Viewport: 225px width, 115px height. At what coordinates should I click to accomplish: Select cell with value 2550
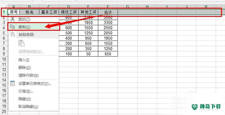coord(108,28)
